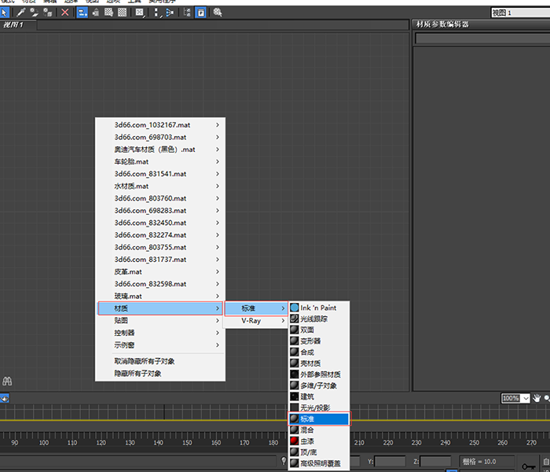Image resolution: width=550 pixels, height=472 pixels.
Task: Choose 变形器 material
Action: (319, 341)
